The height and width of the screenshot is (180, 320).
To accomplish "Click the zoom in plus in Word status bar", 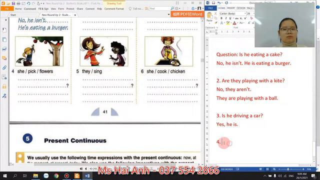I will pyautogui.click(x=303, y=169).
